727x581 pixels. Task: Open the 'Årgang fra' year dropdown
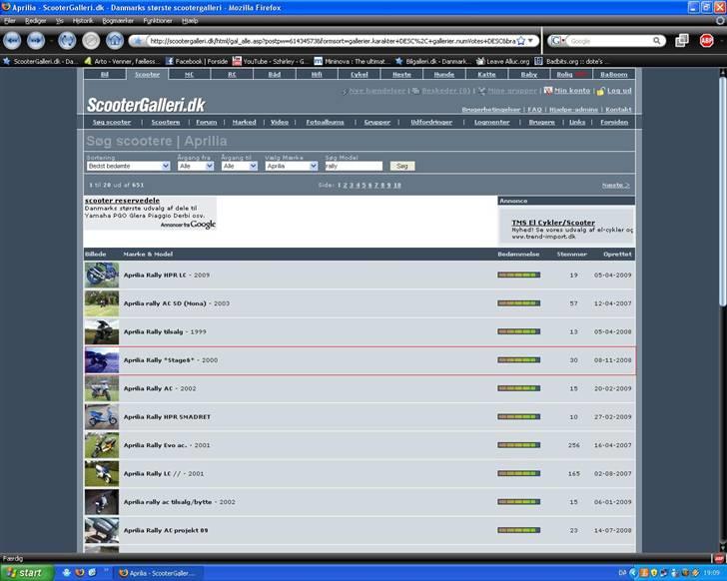click(196, 166)
